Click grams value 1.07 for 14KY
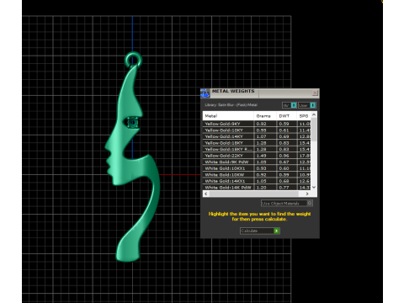Viewport: 404px width, 303px height. click(x=261, y=136)
